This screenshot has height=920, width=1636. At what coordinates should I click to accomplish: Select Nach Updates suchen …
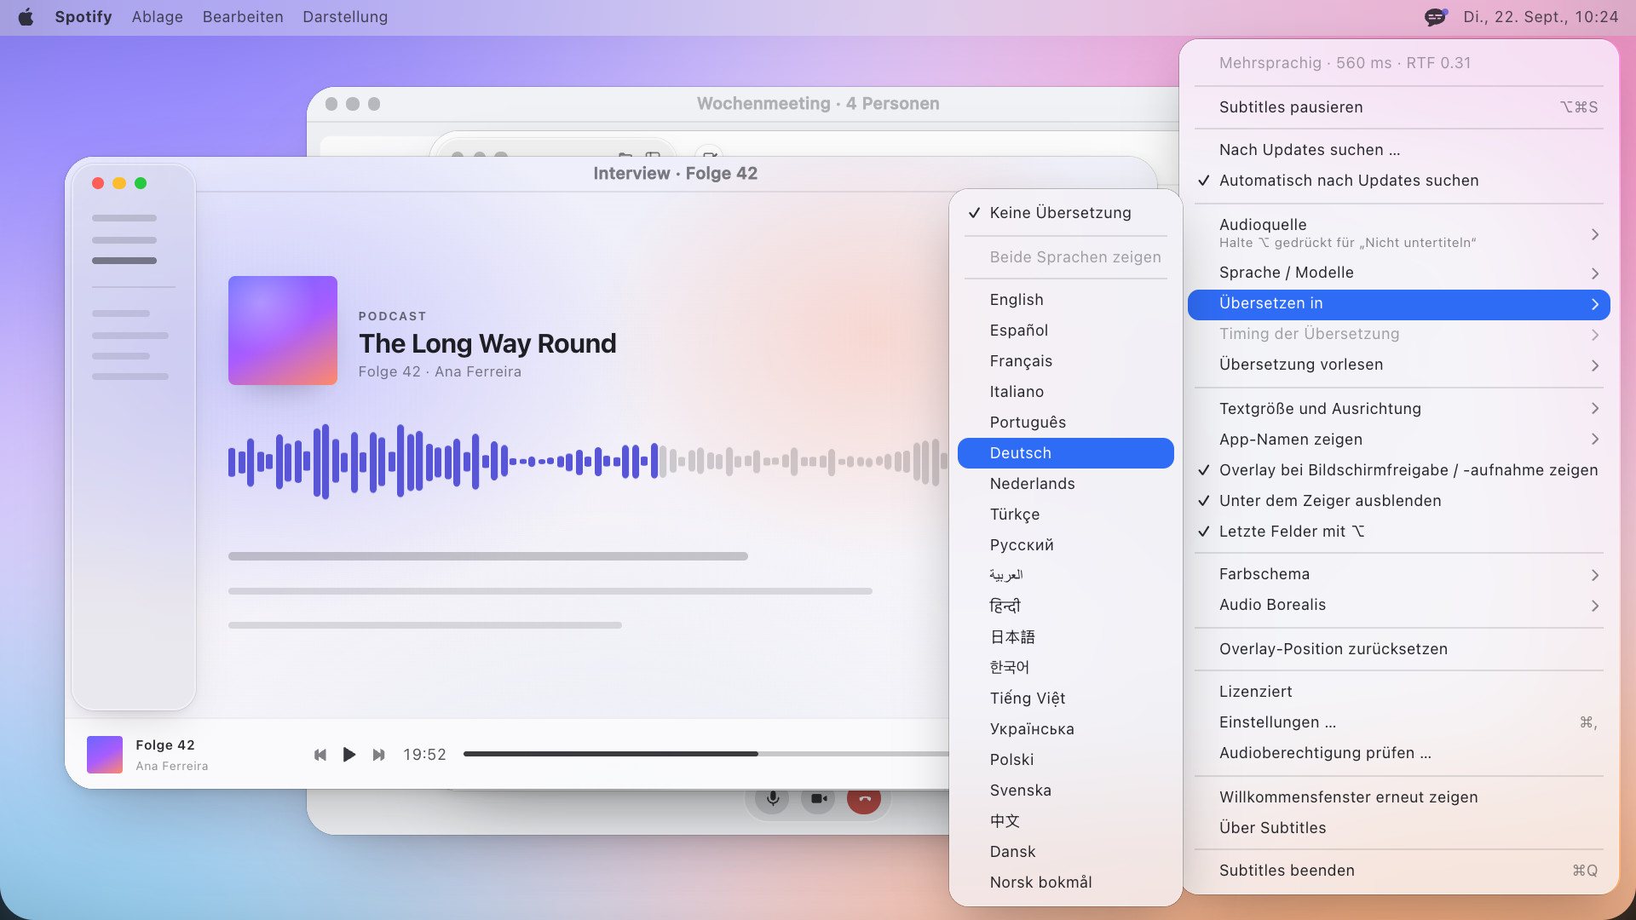coord(1399,150)
